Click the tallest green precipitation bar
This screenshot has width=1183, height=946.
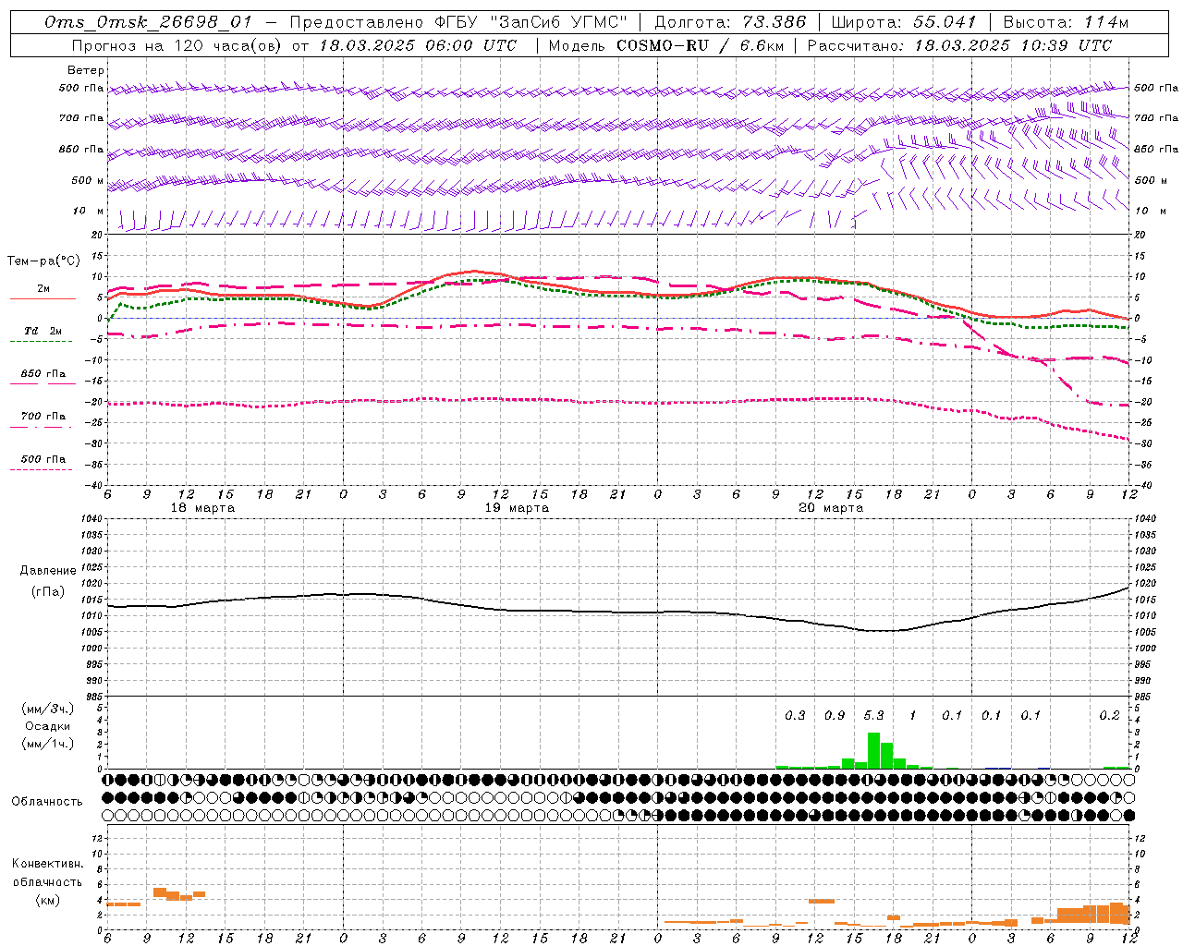point(873,750)
